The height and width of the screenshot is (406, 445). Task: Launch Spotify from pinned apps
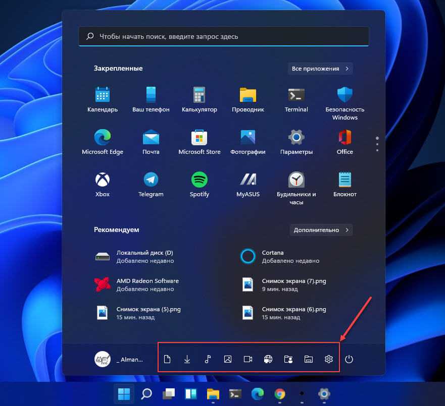point(200,184)
